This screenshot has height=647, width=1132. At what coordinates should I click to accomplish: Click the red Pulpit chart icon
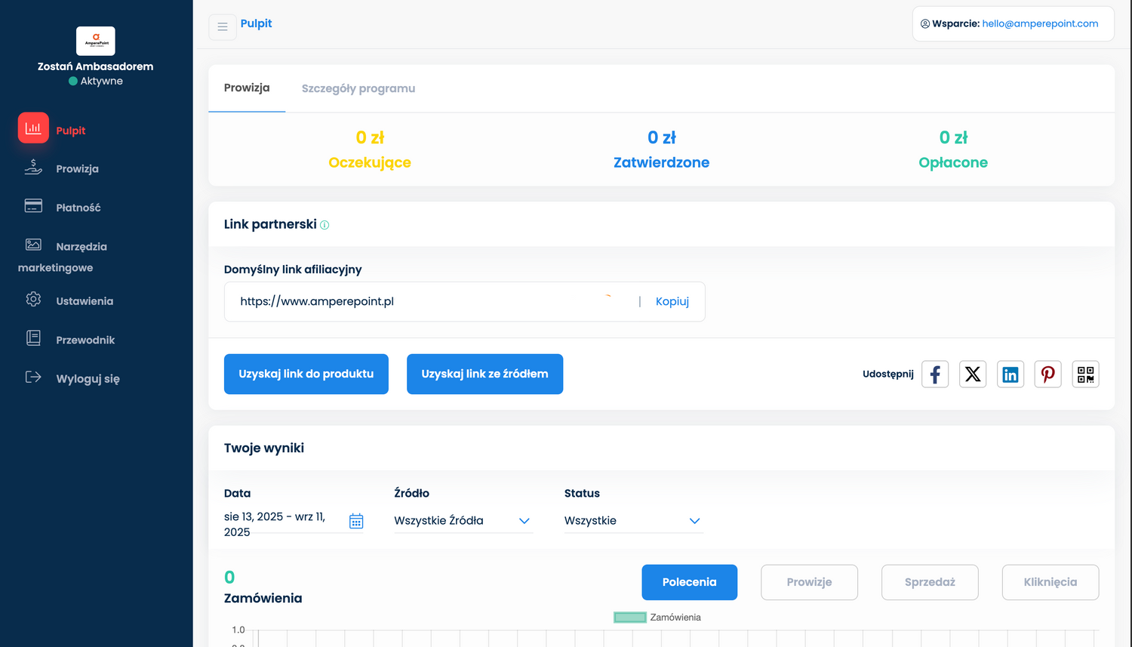pyautogui.click(x=33, y=128)
